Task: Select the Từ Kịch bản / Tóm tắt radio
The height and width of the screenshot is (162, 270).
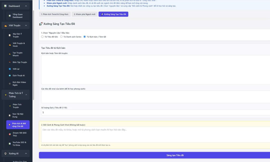Action: 85,37
